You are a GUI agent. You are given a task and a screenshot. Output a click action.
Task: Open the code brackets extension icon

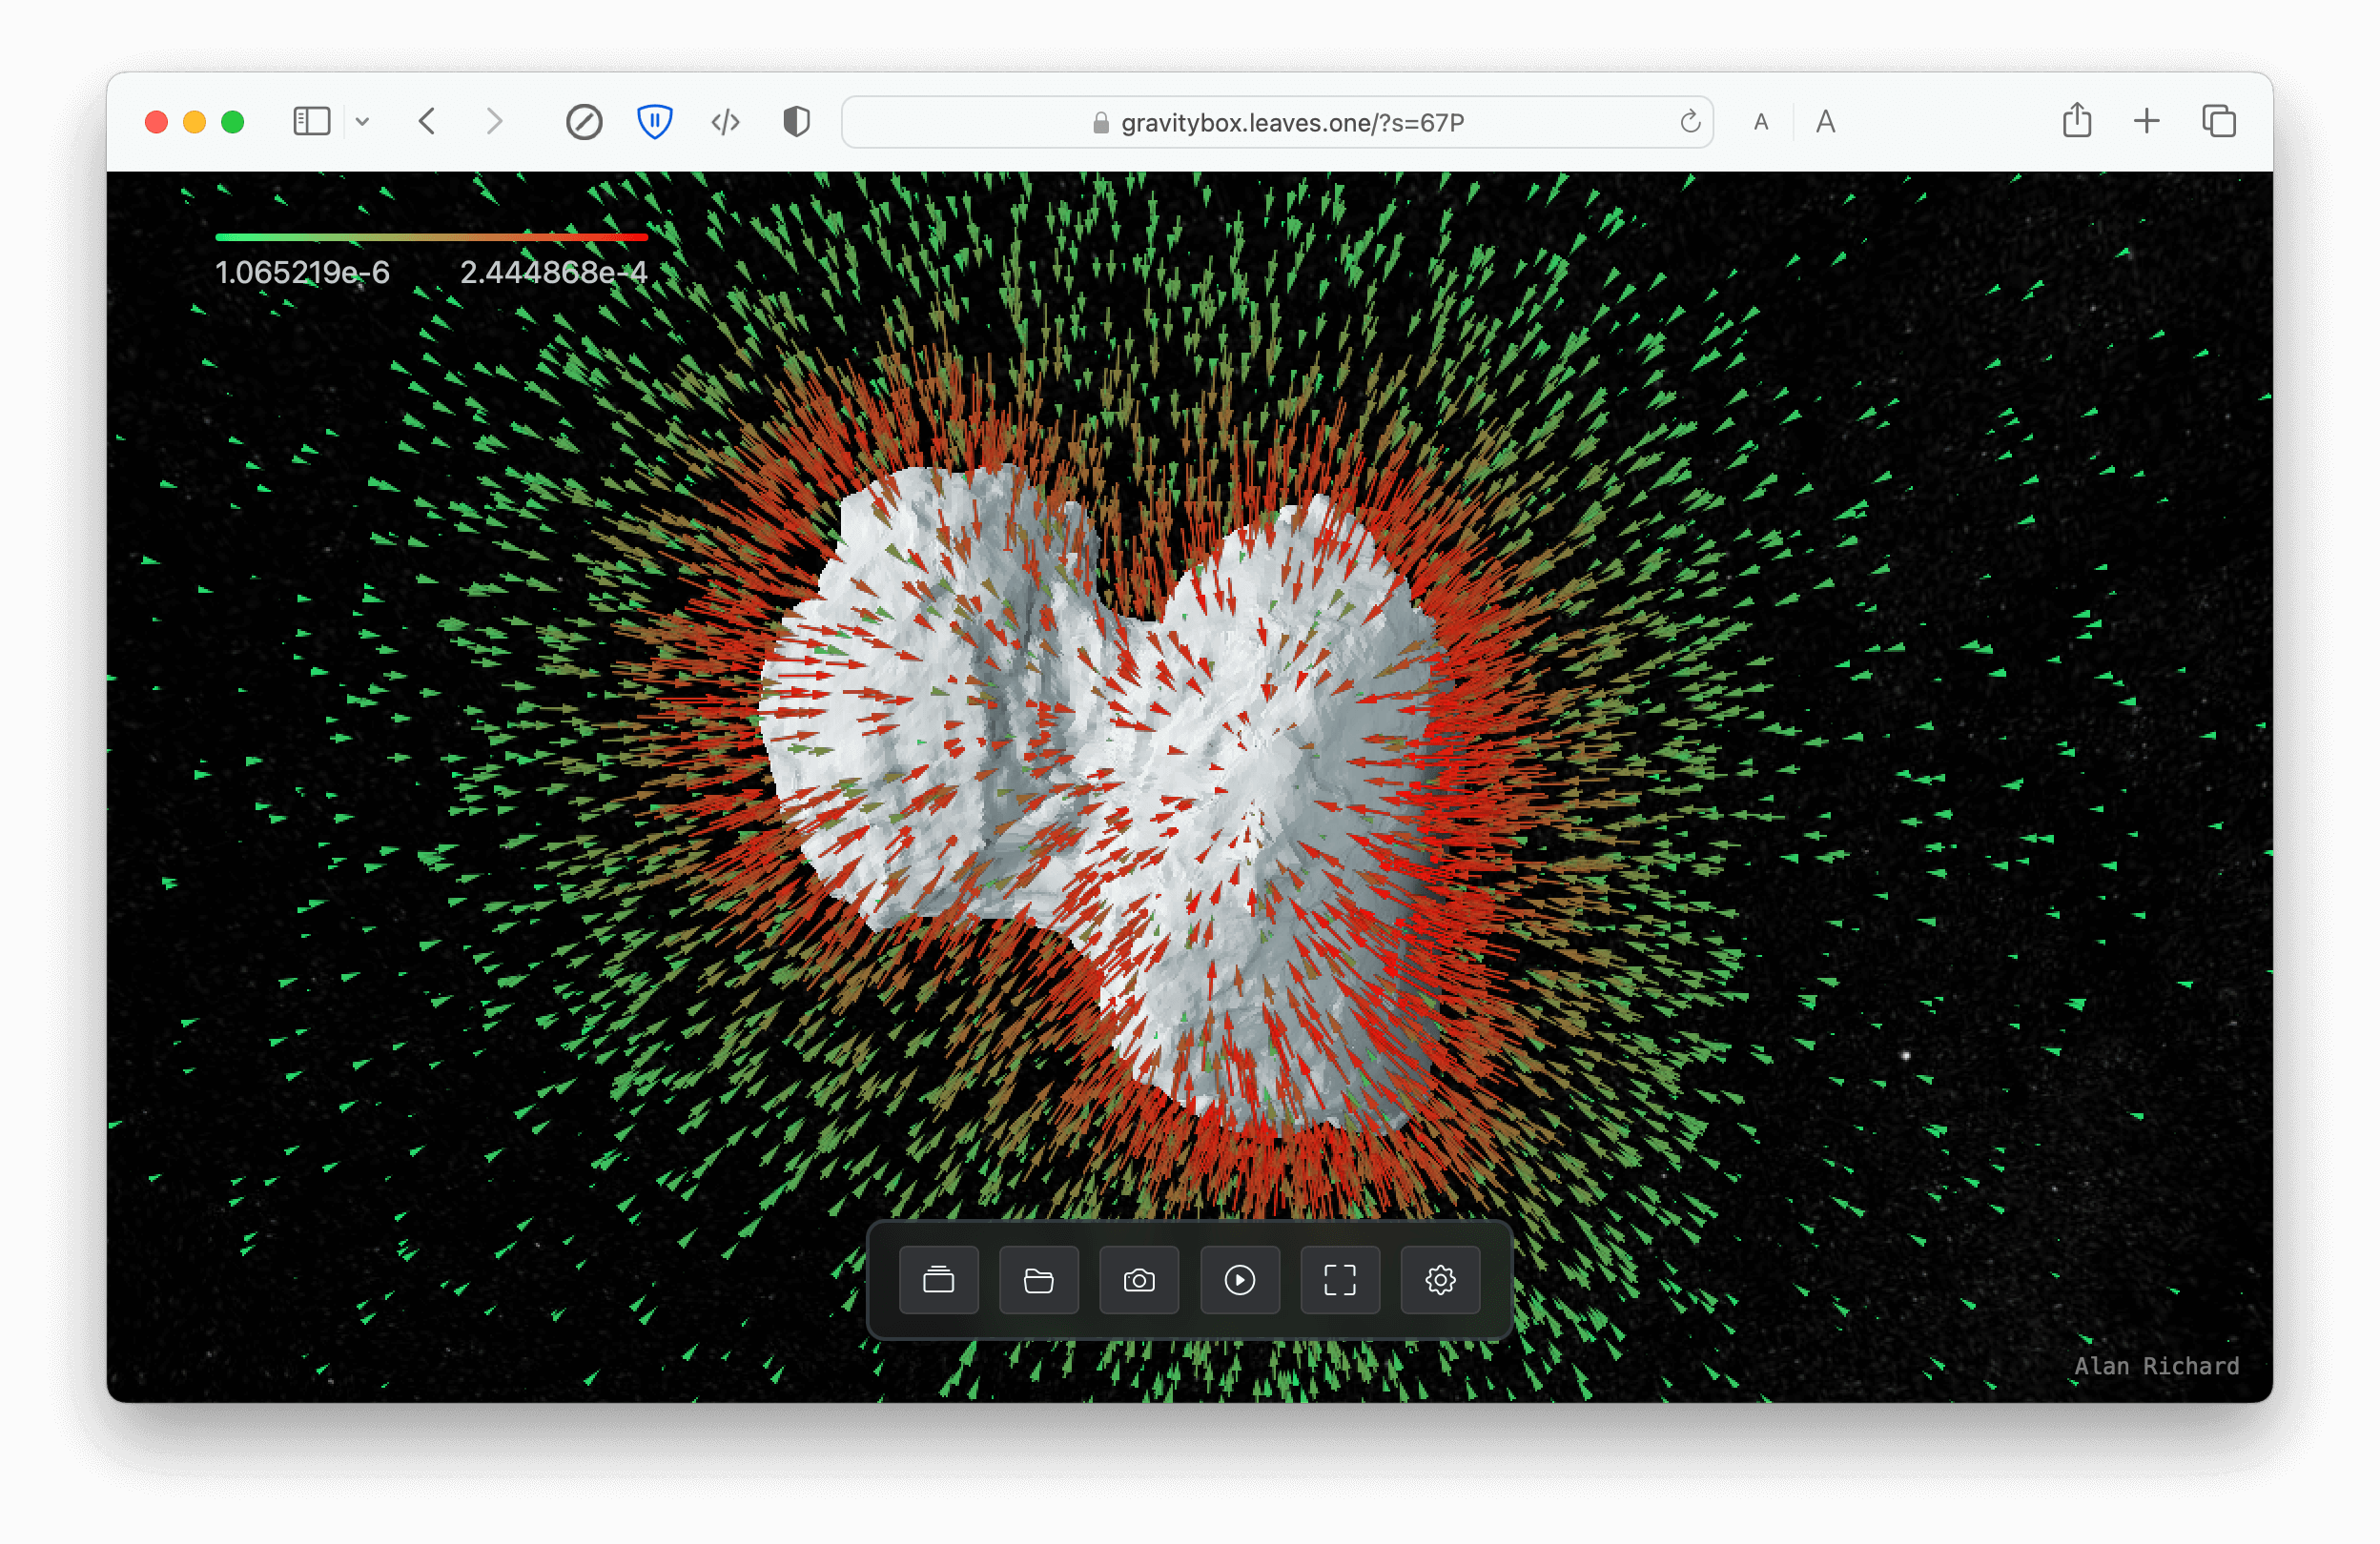pyautogui.click(x=725, y=122)
